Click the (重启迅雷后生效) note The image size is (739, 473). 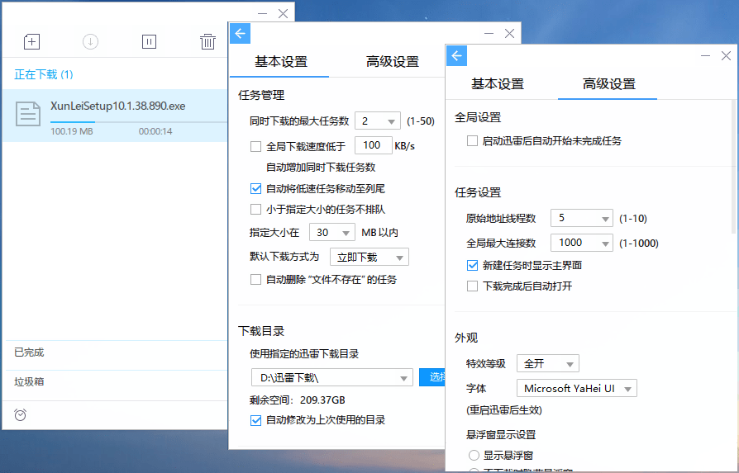503,410
